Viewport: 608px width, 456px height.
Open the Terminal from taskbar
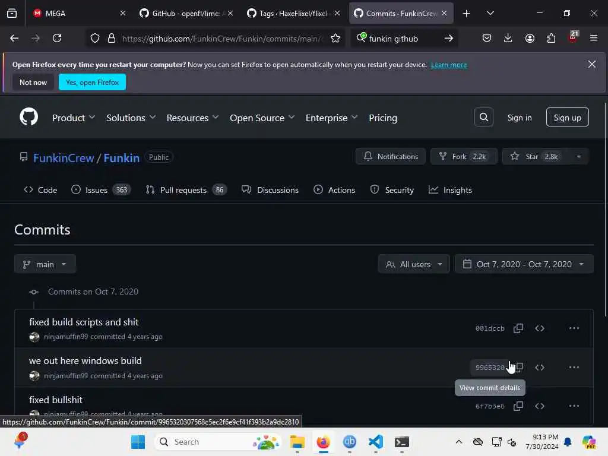pos(402,442)
